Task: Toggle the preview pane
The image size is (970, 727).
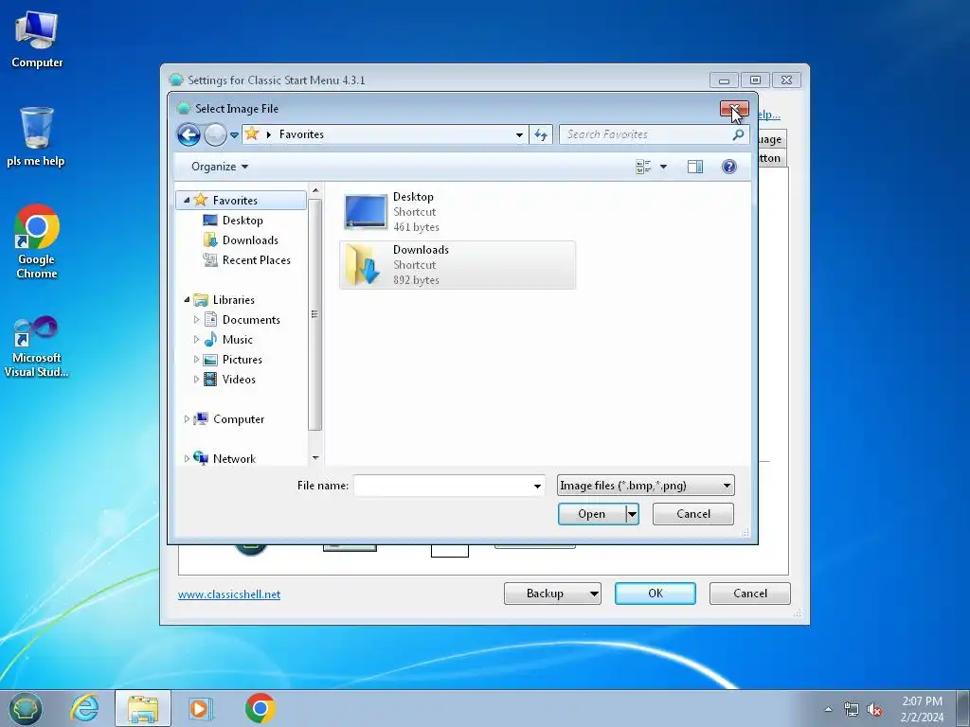Action: (x=695, y=167)
